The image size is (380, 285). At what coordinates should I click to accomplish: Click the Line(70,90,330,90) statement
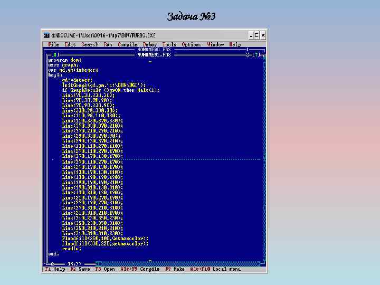[88, 106]
